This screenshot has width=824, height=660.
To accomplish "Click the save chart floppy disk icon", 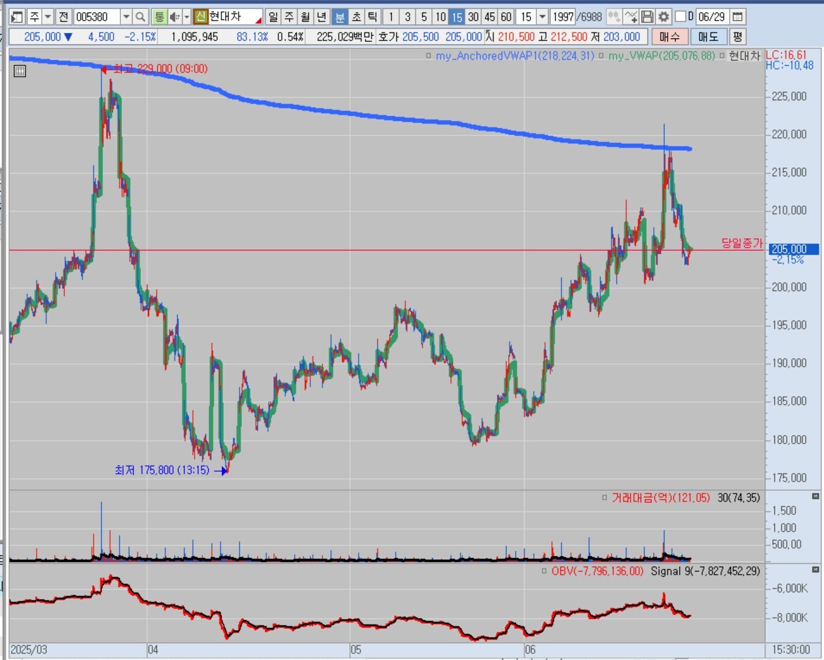I will pos(647,17).
